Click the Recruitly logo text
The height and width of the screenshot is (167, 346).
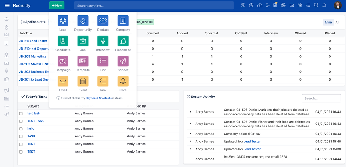click(x=22, y=6)
